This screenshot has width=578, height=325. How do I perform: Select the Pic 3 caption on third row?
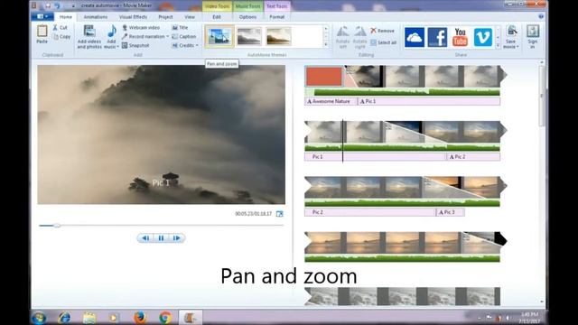[x=450, y=212]
